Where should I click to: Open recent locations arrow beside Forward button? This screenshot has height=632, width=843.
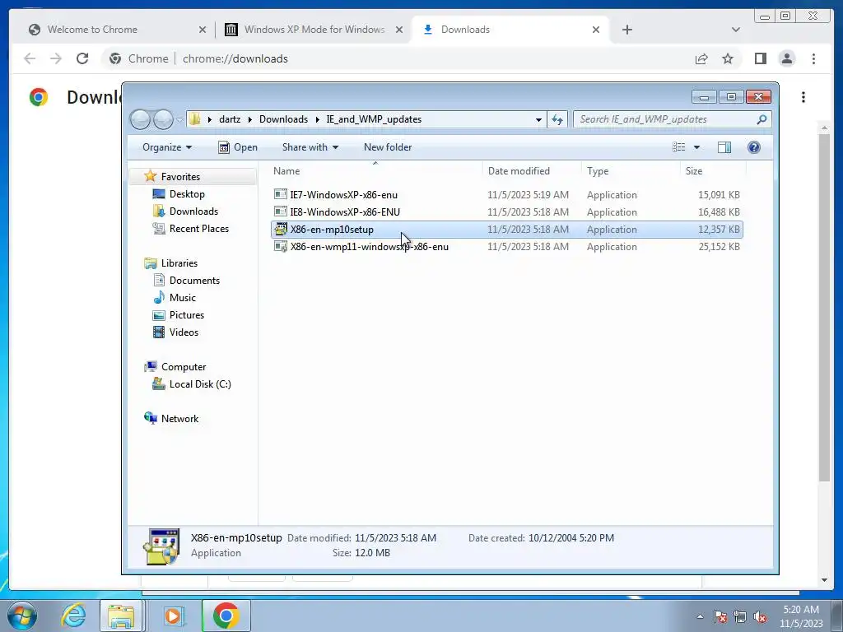(179, 119)
